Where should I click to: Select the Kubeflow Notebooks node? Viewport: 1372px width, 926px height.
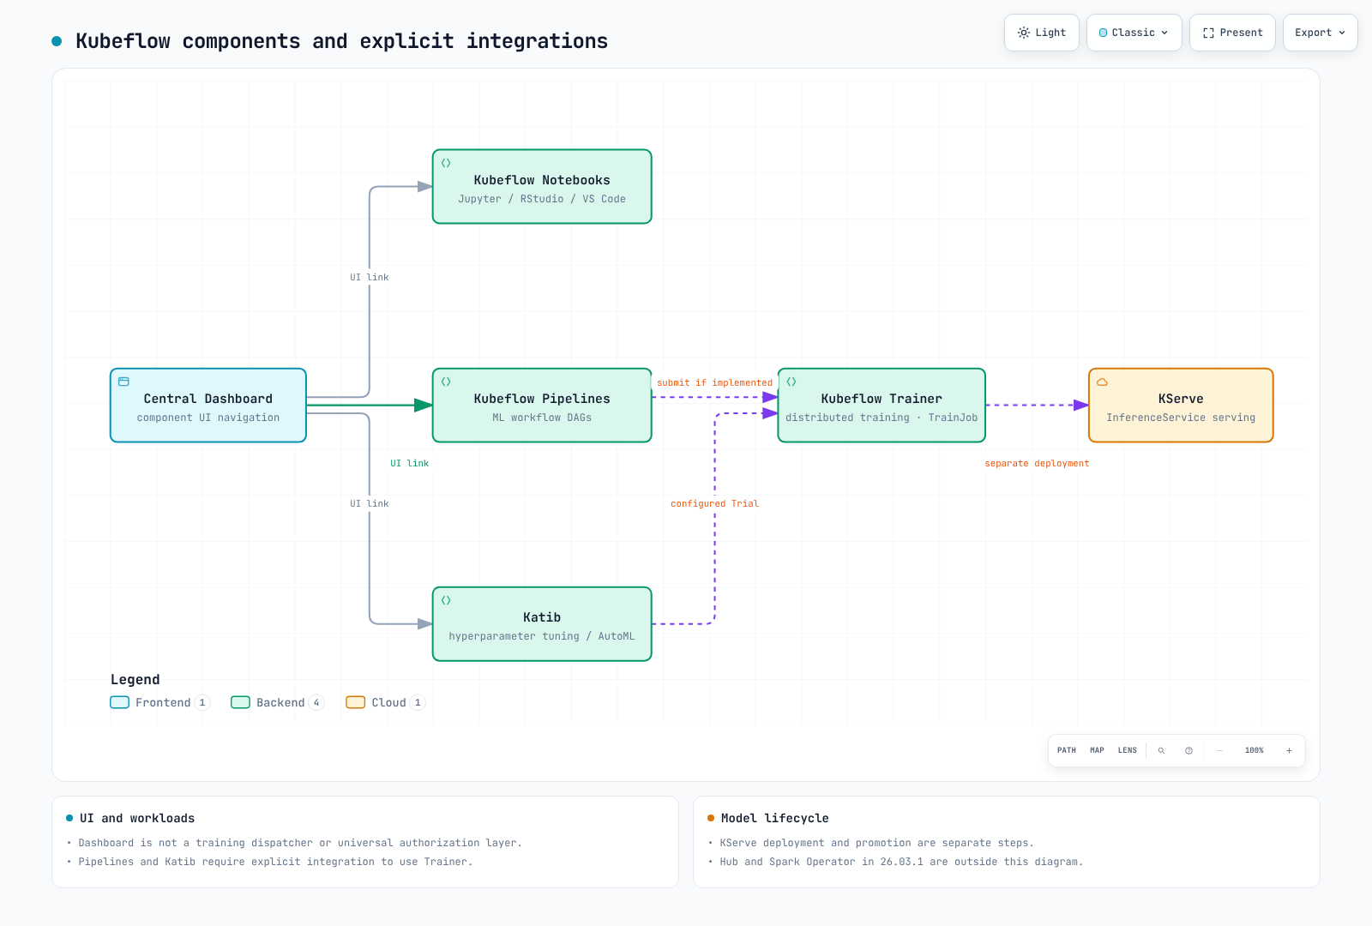tap(542, 187)
